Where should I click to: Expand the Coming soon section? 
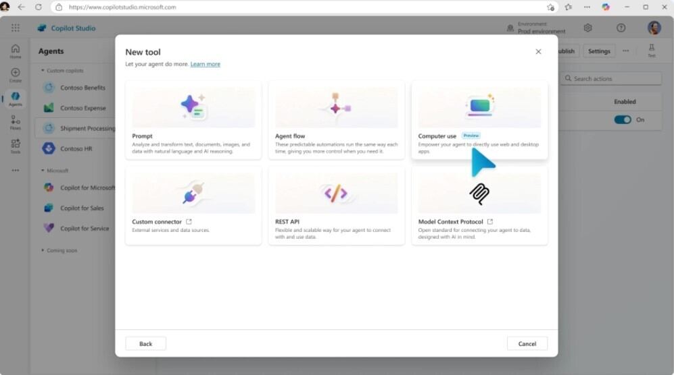pos(43,250)
